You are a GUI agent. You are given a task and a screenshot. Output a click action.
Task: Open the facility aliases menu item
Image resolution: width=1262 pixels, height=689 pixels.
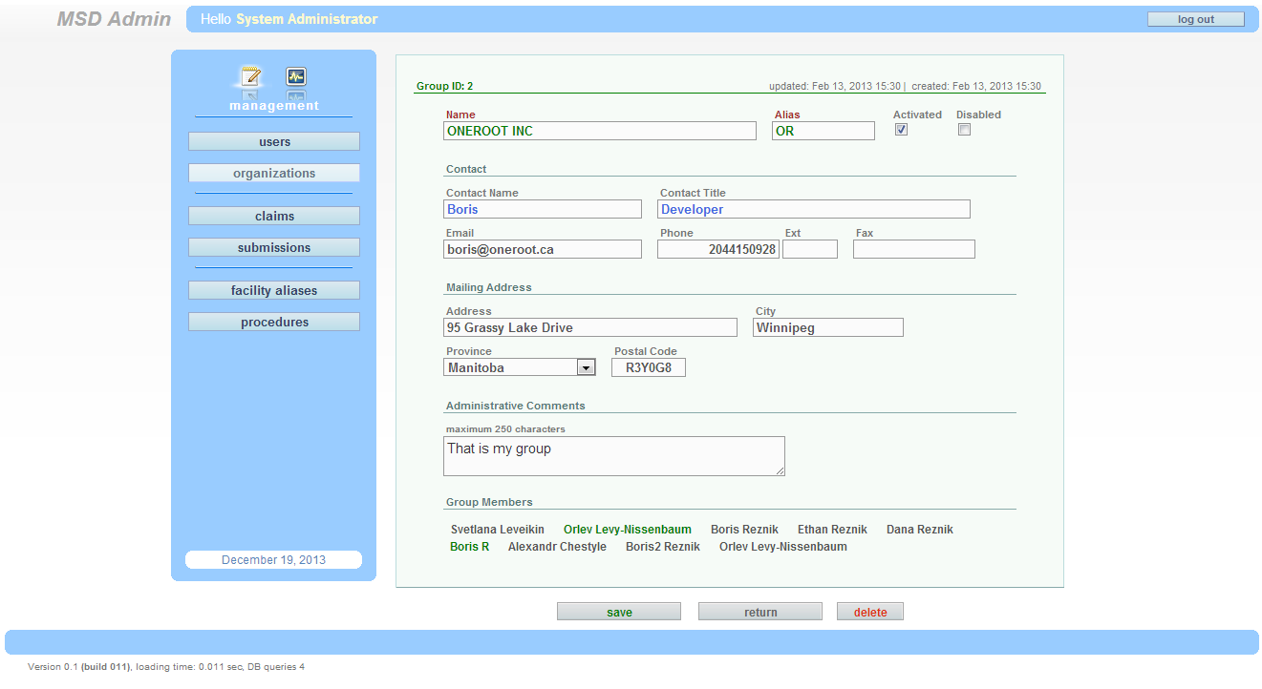pyautogui.click(x=274, y=290)
